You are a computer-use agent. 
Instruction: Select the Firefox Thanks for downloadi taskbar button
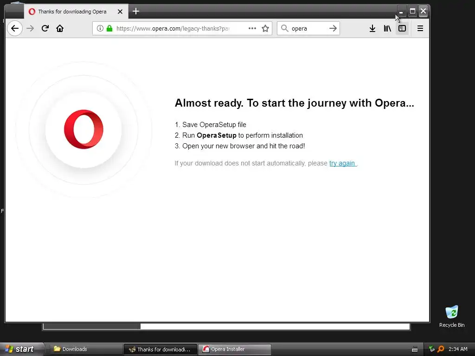pyautogui.click(x=160, y=350)
